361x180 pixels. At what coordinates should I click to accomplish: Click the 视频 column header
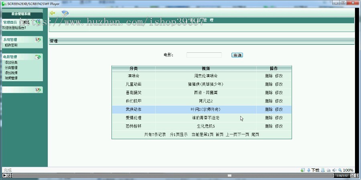click(206, 68)
